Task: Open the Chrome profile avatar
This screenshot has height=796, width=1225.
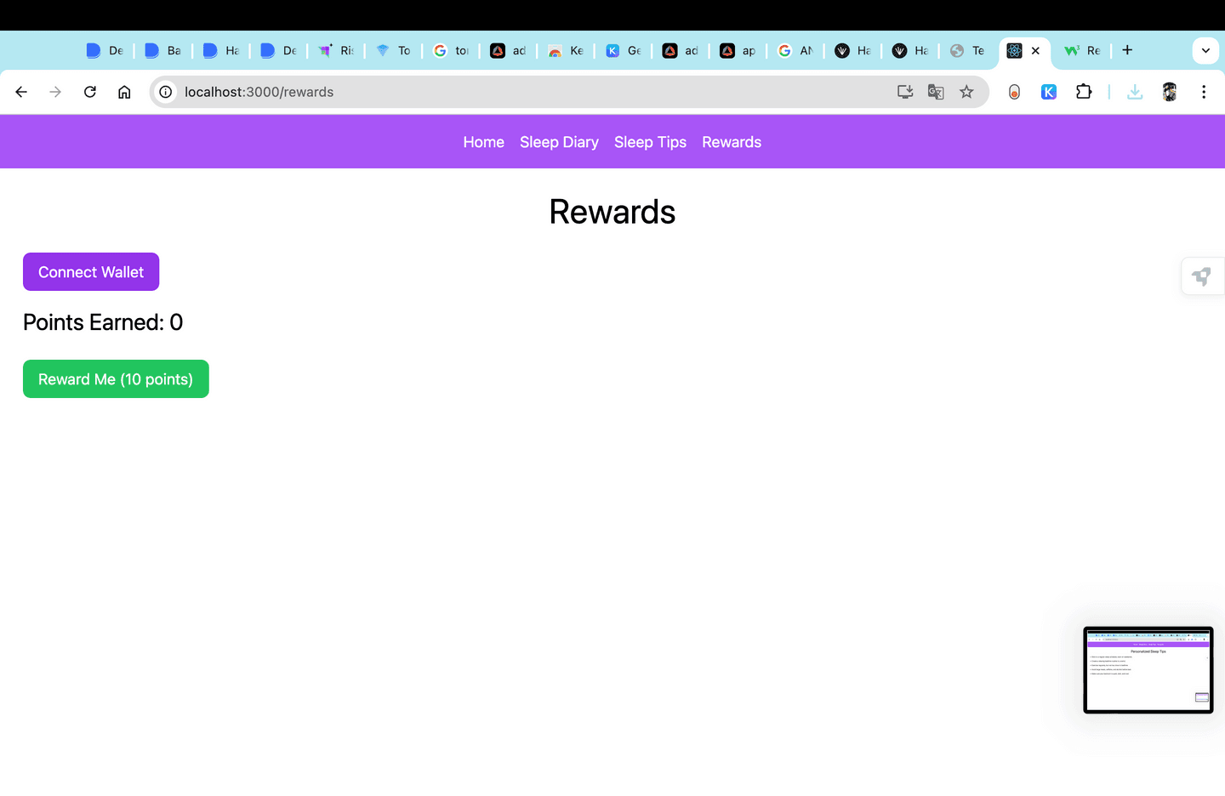Action: point(1170,92)
